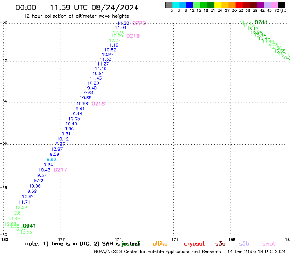This screenshot has width=290, height=255.
Task: Click the green 12.59 wave height value
Action: 21,208
